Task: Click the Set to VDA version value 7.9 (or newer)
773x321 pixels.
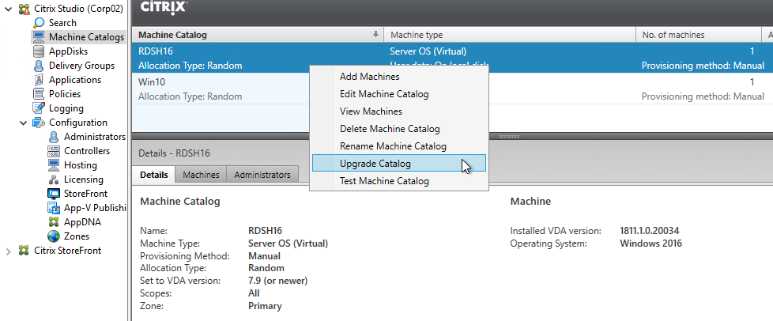Action: click(x=278, y=281)
